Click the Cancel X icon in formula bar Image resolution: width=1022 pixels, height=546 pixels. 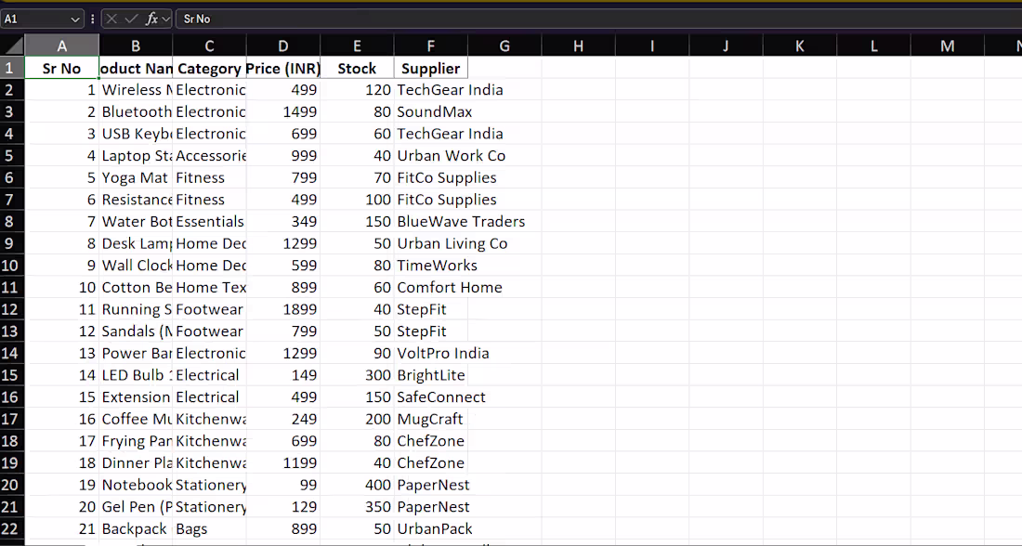click(x=111, y=19)
